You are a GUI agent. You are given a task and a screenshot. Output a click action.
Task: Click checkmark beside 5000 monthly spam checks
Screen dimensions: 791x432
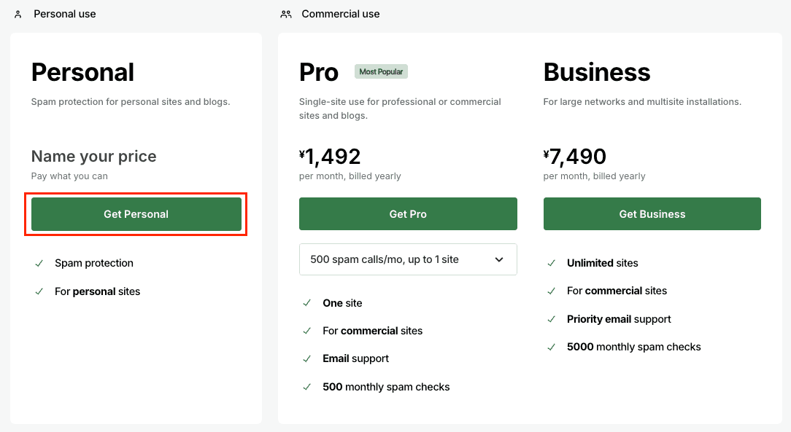552,347
